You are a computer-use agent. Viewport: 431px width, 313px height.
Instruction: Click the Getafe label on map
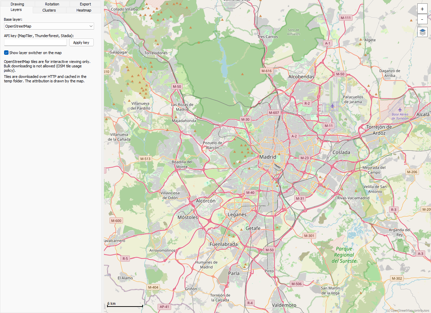pos(253,228)
